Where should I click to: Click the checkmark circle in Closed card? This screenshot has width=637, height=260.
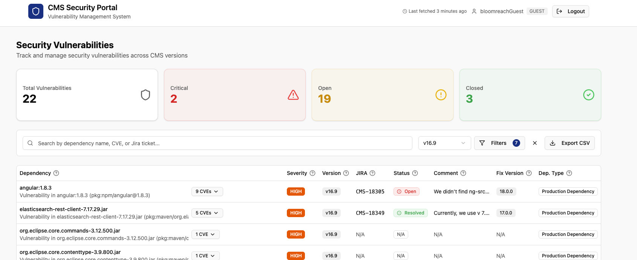[589, 95]
